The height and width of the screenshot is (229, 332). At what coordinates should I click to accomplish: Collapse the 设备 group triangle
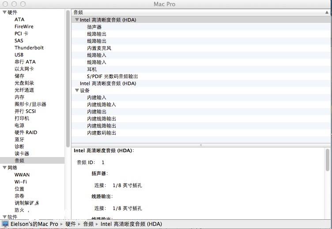pos(77,90)
